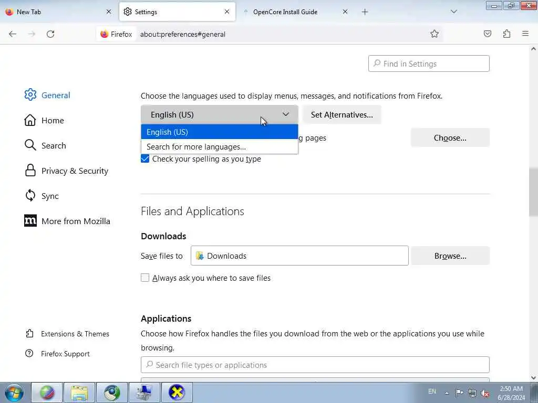Go back with the browser back arrow

(13, 34)
